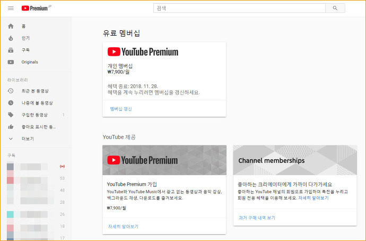This screenshot has width=366, height=241.
Task: Open subscription channel with 18 new videos
Action: click(x=36, y=226)
